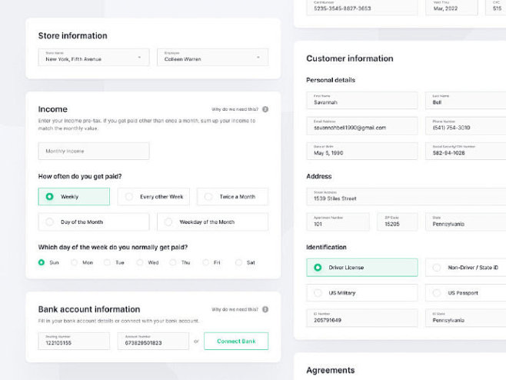506x380 pixels.
Task: Open the Store Name dropdown
Action: 94,57
